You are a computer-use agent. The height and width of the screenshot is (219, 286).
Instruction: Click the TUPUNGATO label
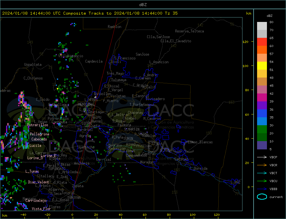pyautogui.click(x=57, y=169)
